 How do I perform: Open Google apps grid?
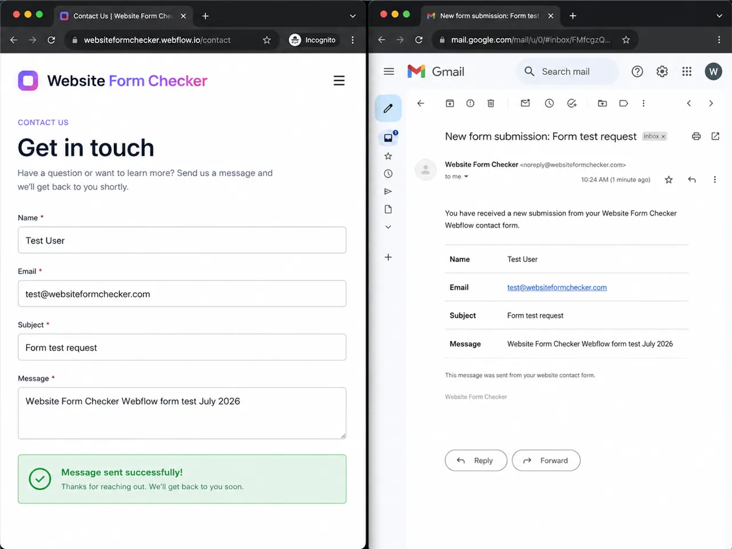(x=687, y=71)
